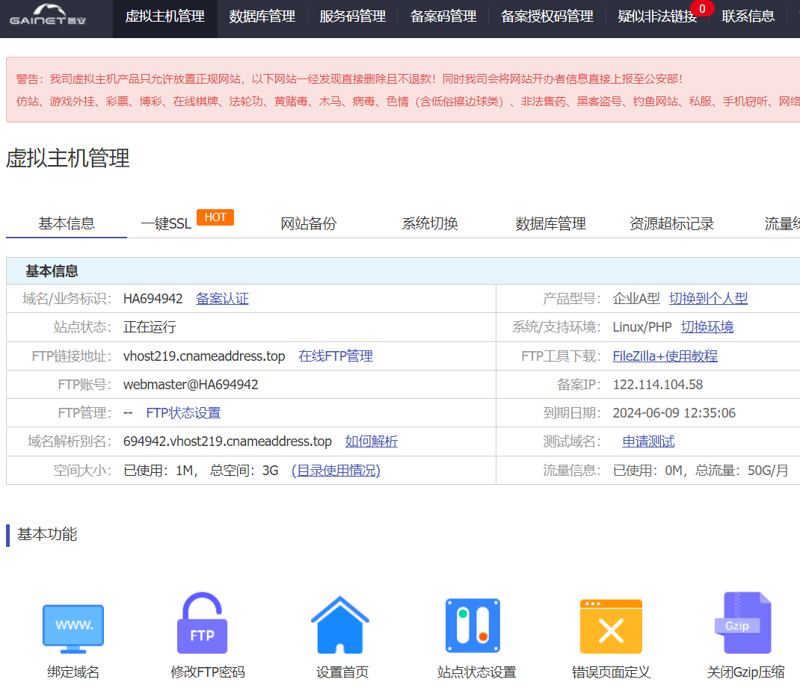The height and width of the screenshot is (688, 800).
Task: Select 备案码管理 in the top bar
Action: pos(443,16)
